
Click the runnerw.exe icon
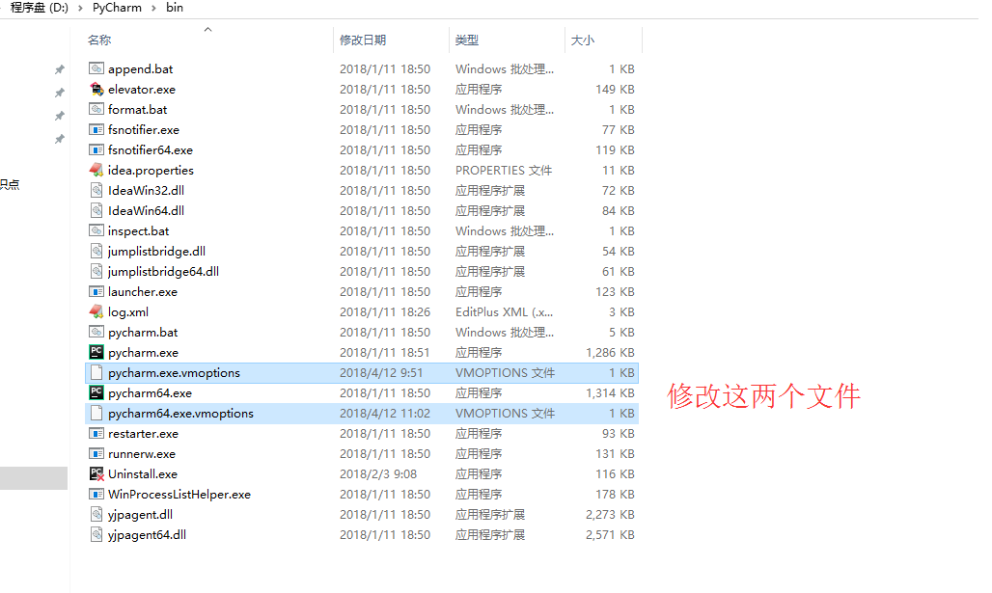pyautogui.click(x=96, y=453)
